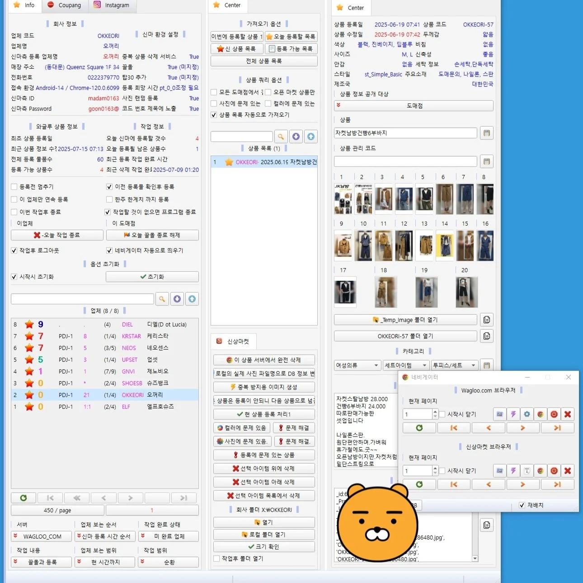Image resolution: width=583 pixels, height=583 pixels.
Task: Select OKKEORI 오꺼리 vendor row
Action: pos(104,395)
